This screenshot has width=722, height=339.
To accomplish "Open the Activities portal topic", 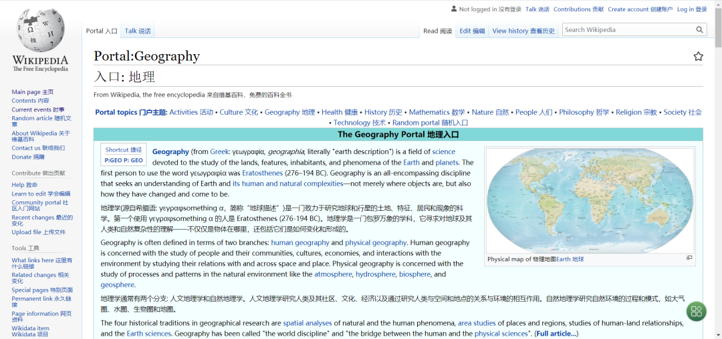I will click(191, 112).
